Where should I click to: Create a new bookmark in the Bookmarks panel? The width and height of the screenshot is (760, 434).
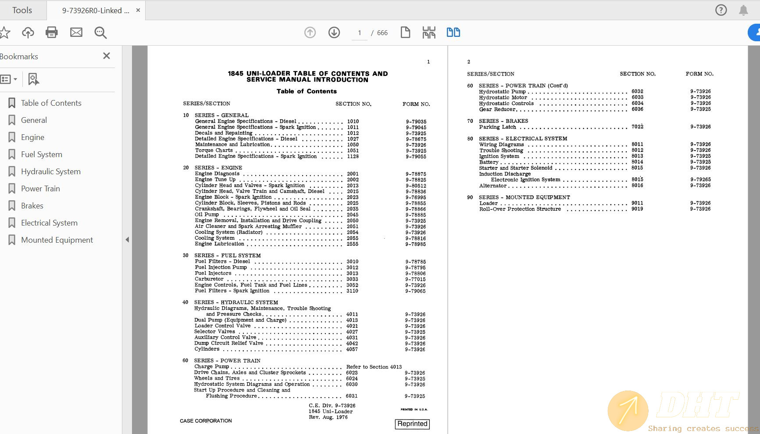[x=33, y=79]
